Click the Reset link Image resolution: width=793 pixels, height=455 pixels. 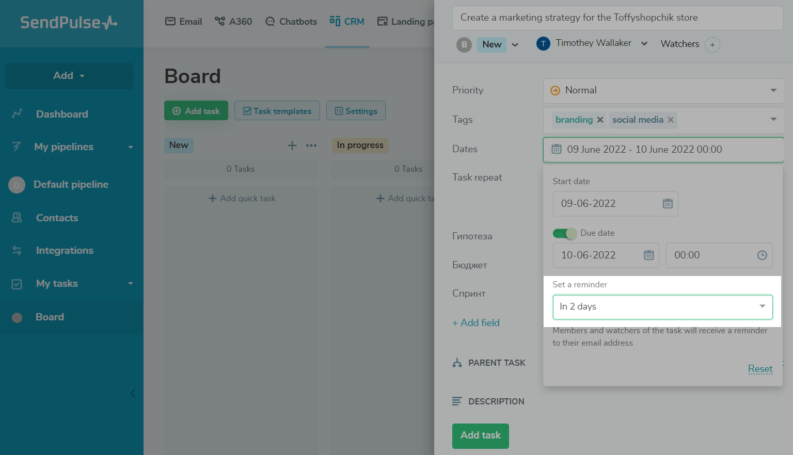click(x=760, y=369)
